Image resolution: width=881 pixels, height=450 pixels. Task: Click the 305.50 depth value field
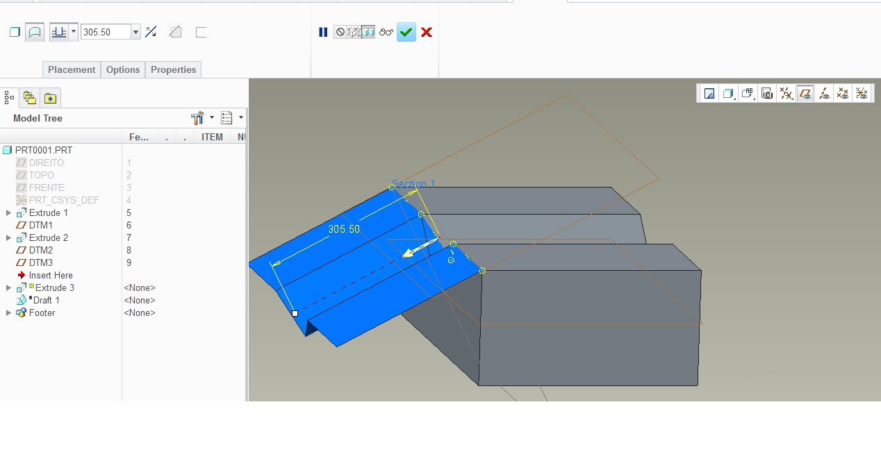pos(106,32)
